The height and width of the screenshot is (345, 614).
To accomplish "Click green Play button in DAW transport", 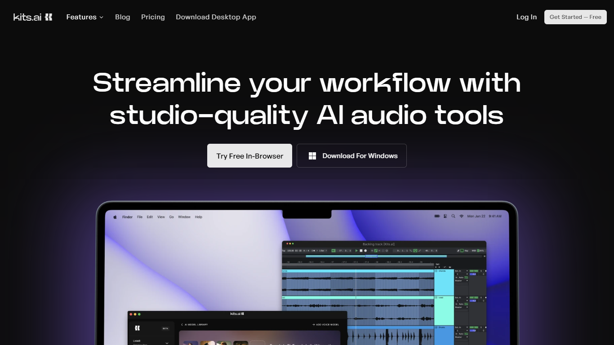I will [x=356, y=251].
